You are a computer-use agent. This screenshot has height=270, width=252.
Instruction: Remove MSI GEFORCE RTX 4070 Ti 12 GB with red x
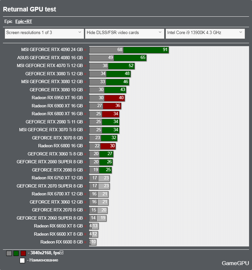click(85, 66)
